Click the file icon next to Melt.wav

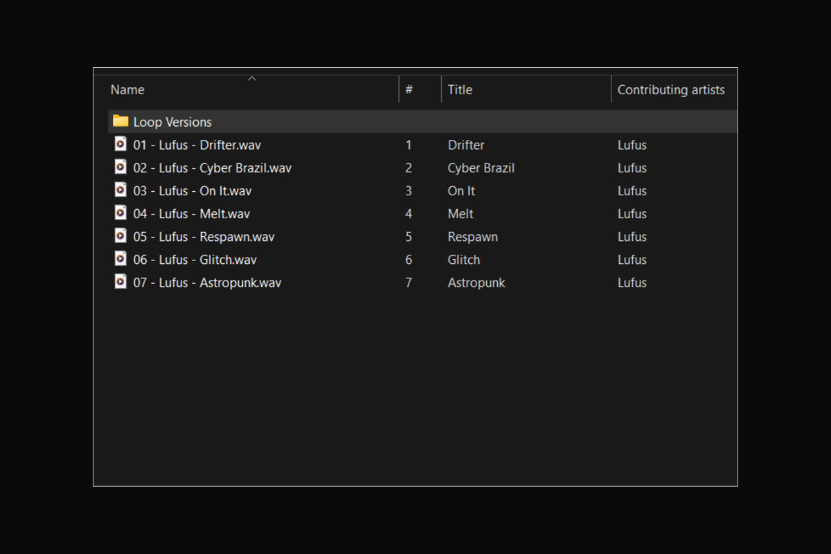(120, 213)
